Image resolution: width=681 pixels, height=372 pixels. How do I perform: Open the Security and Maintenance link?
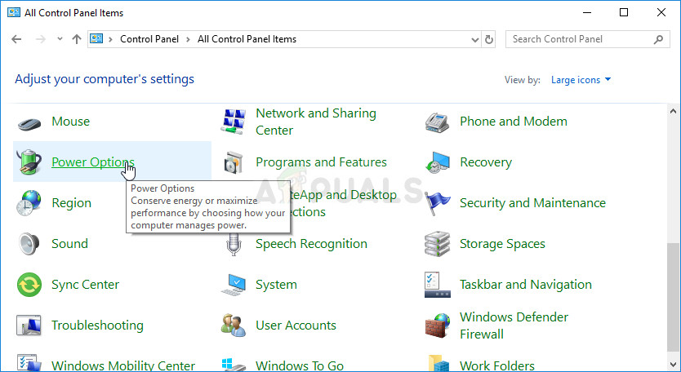tap(532, 203)
